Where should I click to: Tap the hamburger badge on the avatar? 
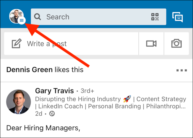(x=22, y=21)
